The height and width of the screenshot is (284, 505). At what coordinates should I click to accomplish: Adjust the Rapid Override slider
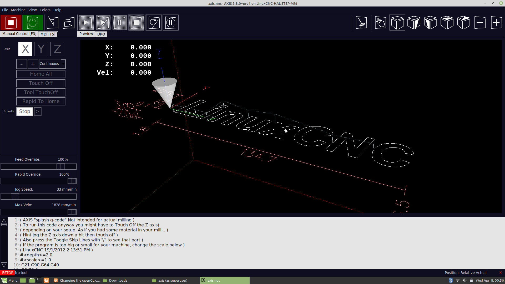[x=38, y=181]
